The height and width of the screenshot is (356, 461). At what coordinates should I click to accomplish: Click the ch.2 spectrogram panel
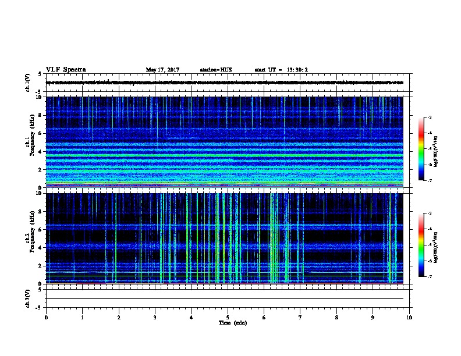(225, 238)
